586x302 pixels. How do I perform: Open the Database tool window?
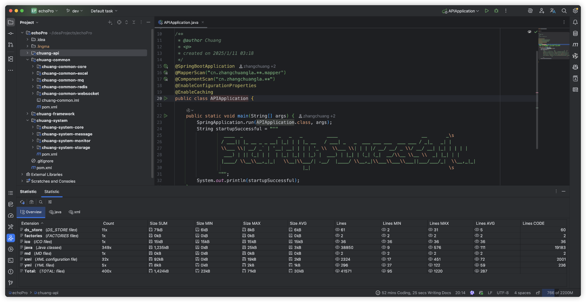tap(575, 33)
